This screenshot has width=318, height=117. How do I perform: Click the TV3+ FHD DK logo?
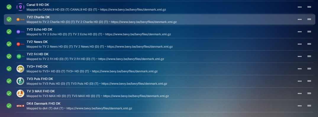(x=20, y=69)
